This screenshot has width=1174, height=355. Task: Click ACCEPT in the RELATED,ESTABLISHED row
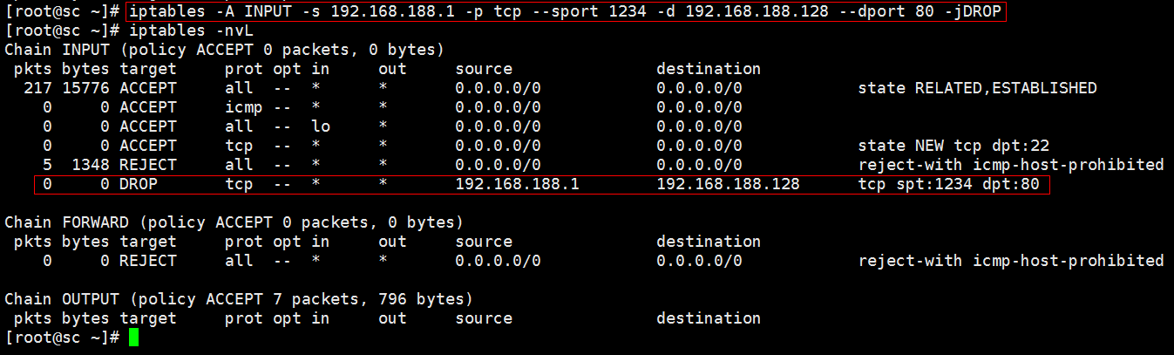tap(148, 88)
